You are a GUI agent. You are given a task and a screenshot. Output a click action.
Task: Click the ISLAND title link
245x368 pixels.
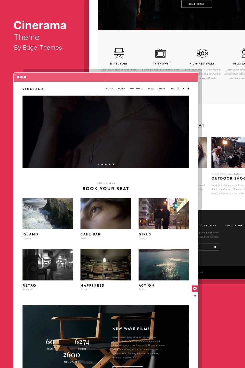point(30,234)
